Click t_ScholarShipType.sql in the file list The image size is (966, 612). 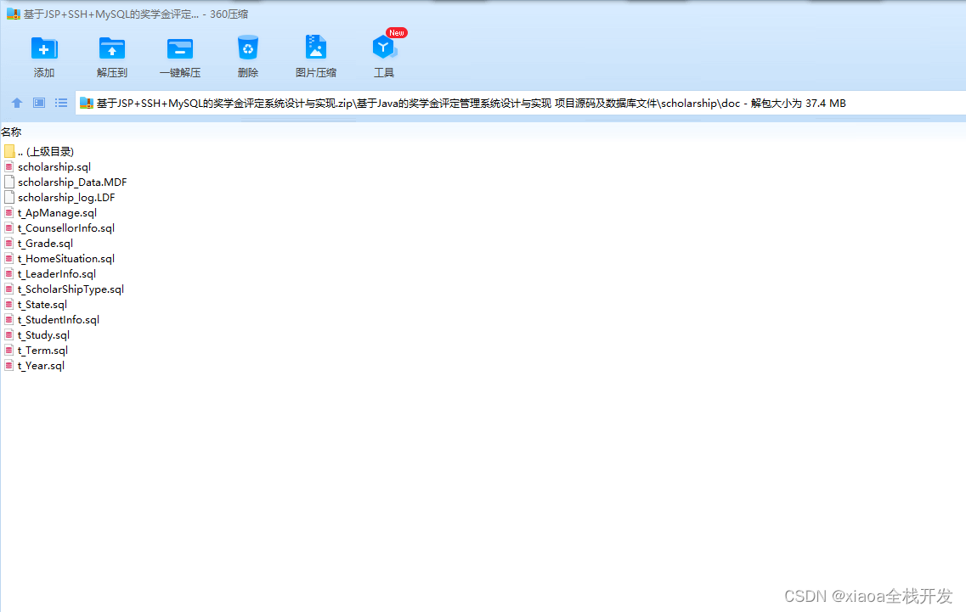[71, 289]
